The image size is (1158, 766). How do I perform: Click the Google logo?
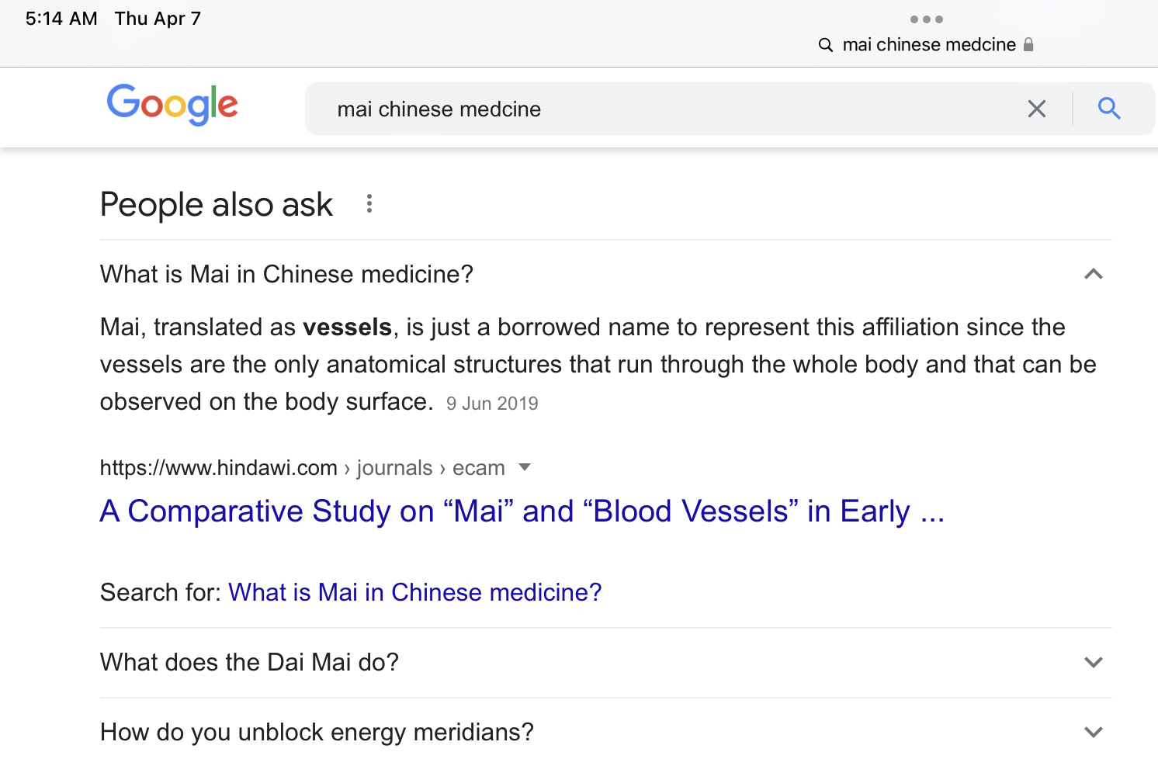pyautogui.click(x=172, y=105)
